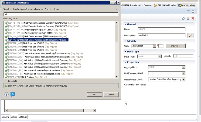Open the Identify With InfoObject dropdown
This screenshot has width=201, height=122.
pyautogui.click(x=154, y=46)
